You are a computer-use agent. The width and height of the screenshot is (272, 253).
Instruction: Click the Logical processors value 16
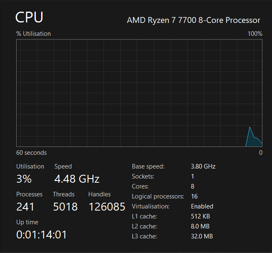point(194,196)
